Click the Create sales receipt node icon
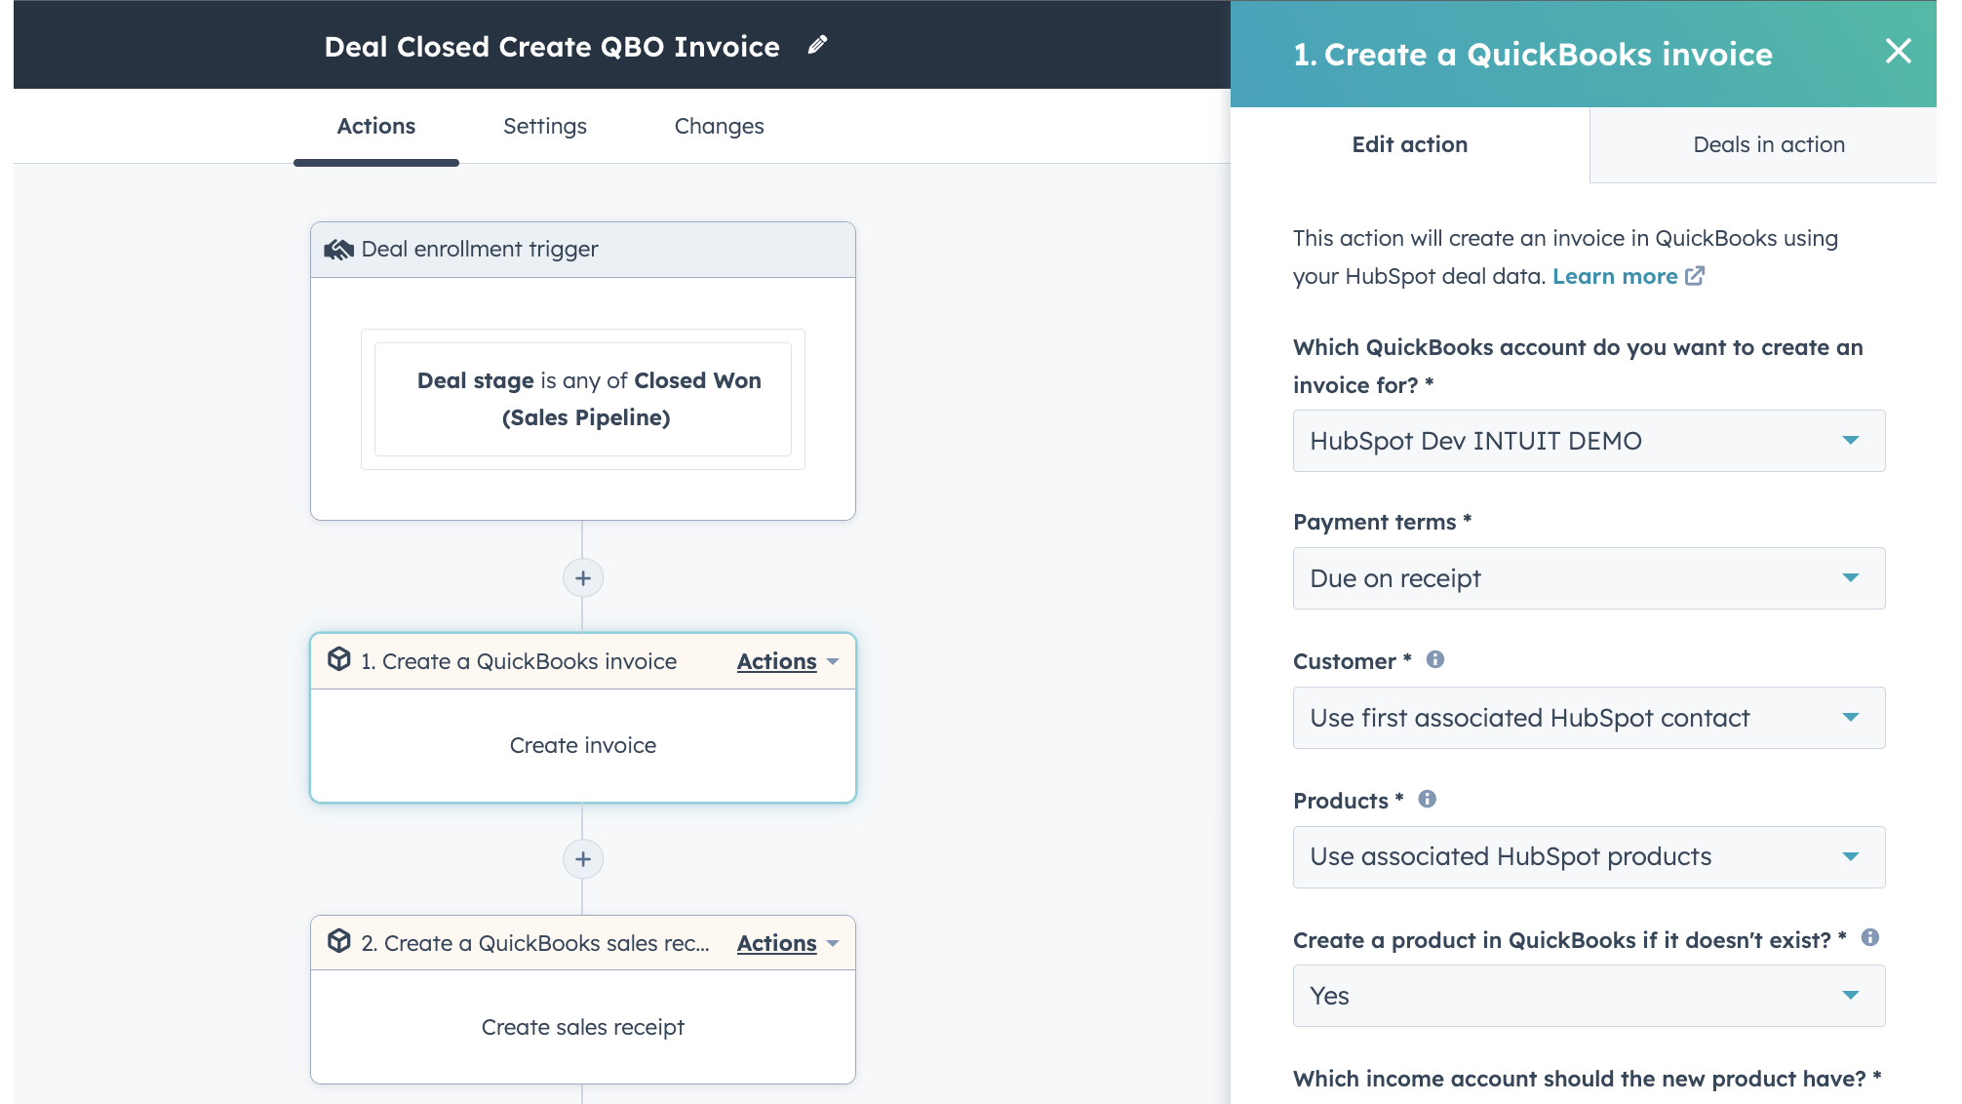Viewport: 1962px width, 1104px height. pyautogui.click(x=341, y=942)
